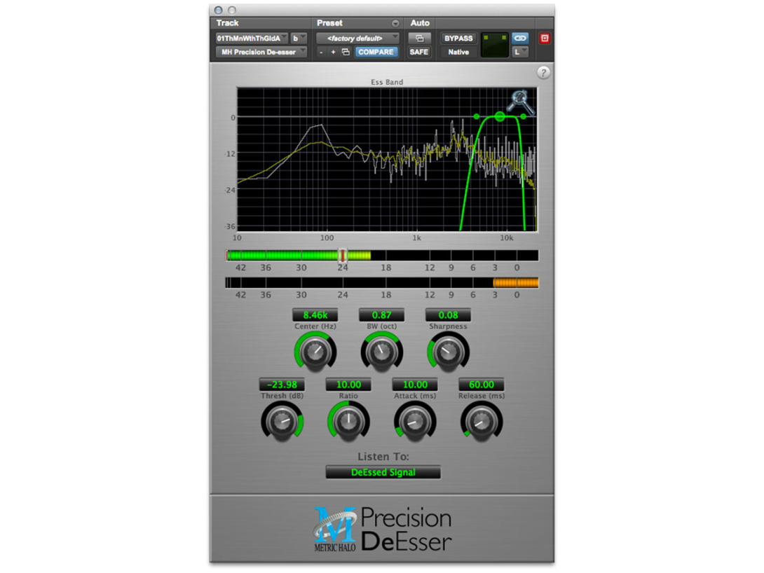Click the Ess Band graph title
This screenshot has width=764, height=573.
click(x=387, y=82)
